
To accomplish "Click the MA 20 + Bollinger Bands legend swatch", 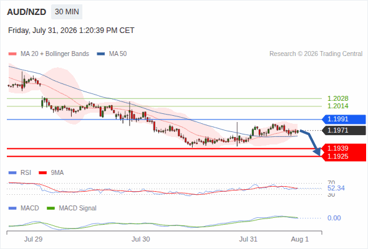I will pos(12,54).
